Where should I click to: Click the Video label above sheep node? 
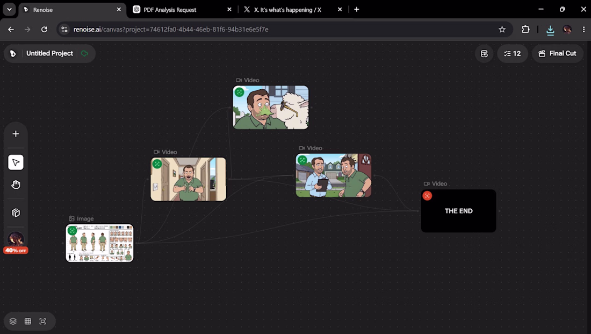(248, 80)
